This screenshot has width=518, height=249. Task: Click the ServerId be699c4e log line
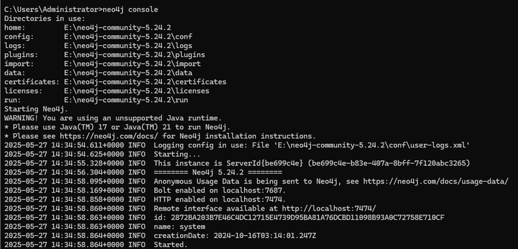pyautogui.click(x=237, y=163)
